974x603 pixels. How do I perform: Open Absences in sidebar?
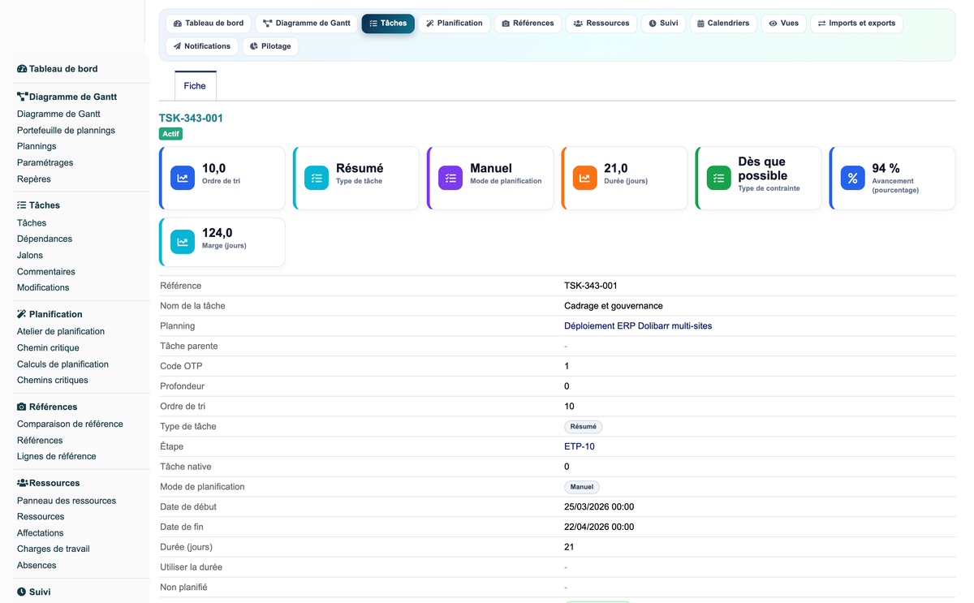(x=37, y=566)
